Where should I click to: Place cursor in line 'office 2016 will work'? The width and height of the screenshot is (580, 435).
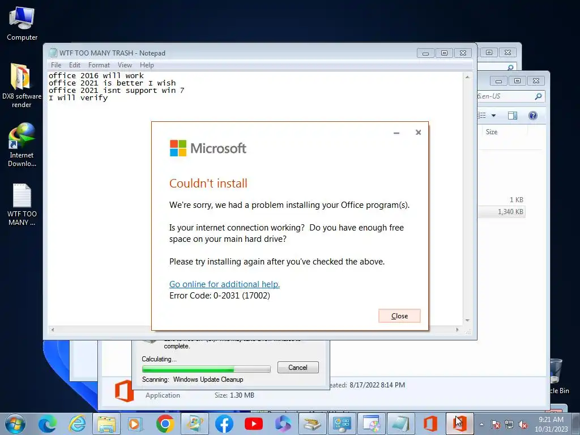96,75
